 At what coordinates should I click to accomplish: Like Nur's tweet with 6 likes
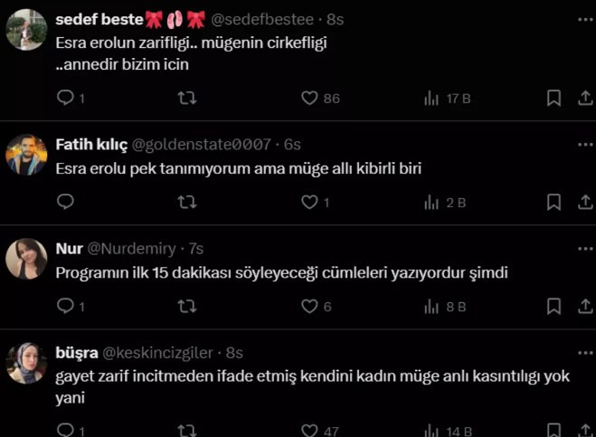pos(310,307)
